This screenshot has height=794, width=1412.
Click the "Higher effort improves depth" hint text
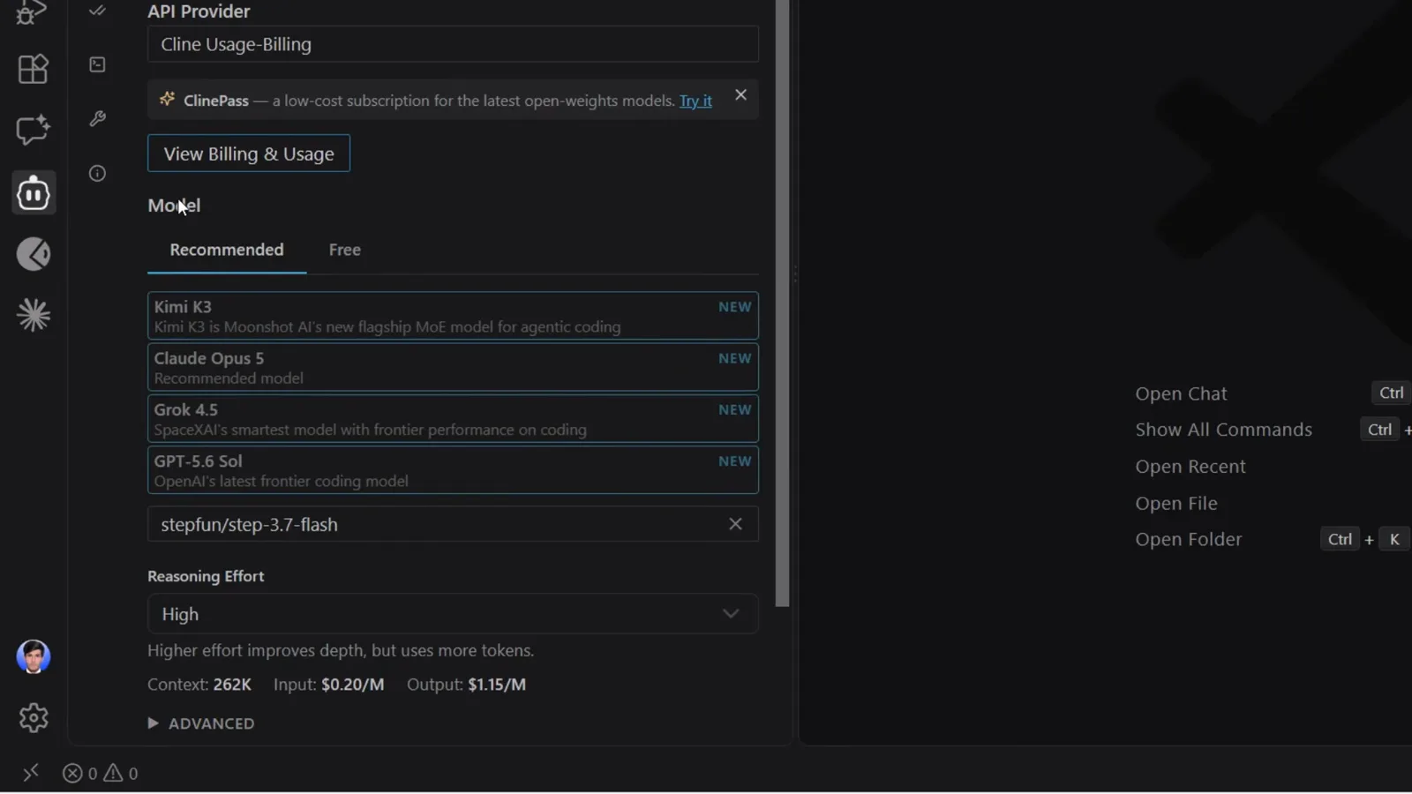(341, 650)
